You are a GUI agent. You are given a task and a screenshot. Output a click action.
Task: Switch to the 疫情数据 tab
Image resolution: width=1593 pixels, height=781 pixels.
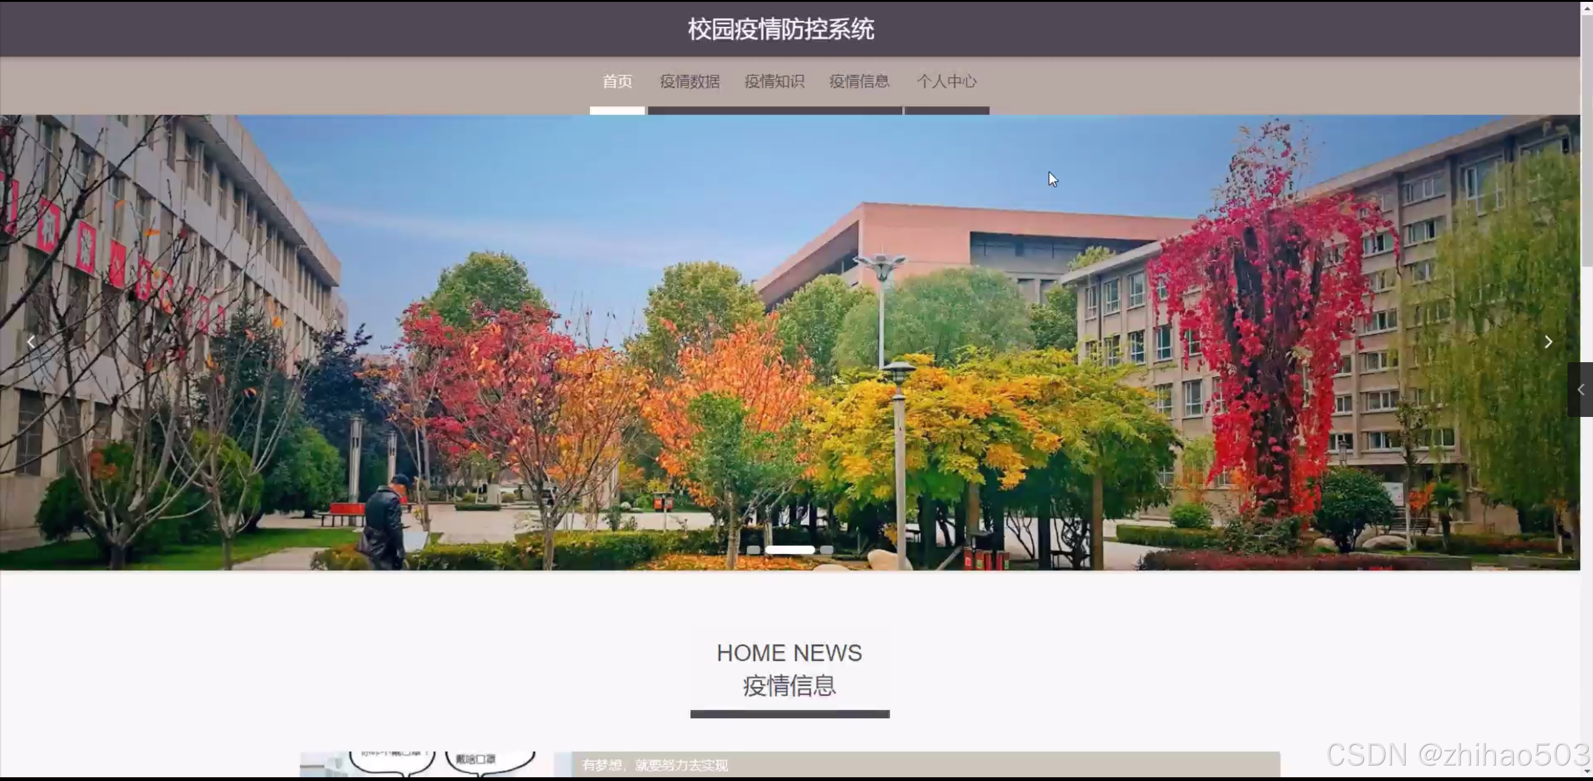690,82
